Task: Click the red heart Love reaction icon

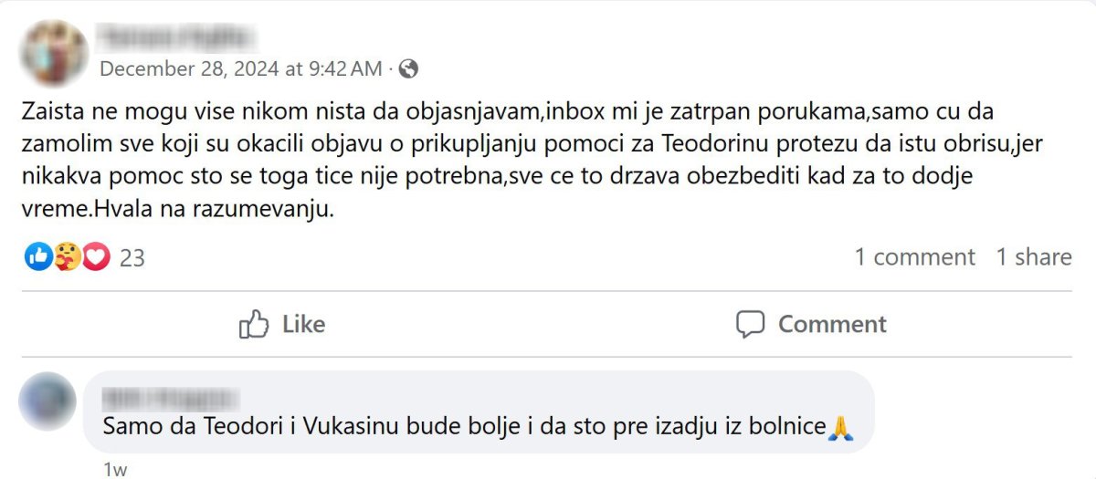Action: click(x=96, y=257)
